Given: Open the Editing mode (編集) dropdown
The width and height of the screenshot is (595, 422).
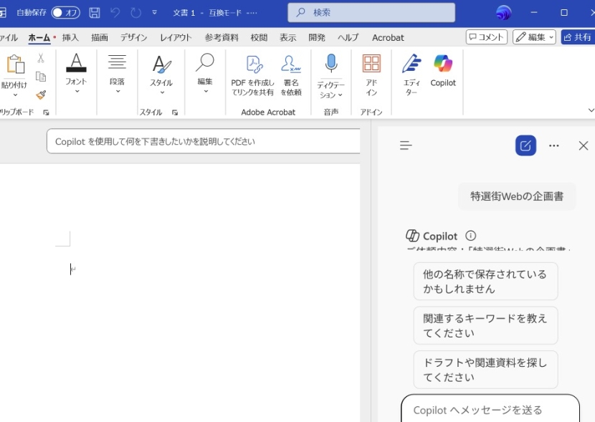Looking at the screenshot, I should [x=534, y=37].
